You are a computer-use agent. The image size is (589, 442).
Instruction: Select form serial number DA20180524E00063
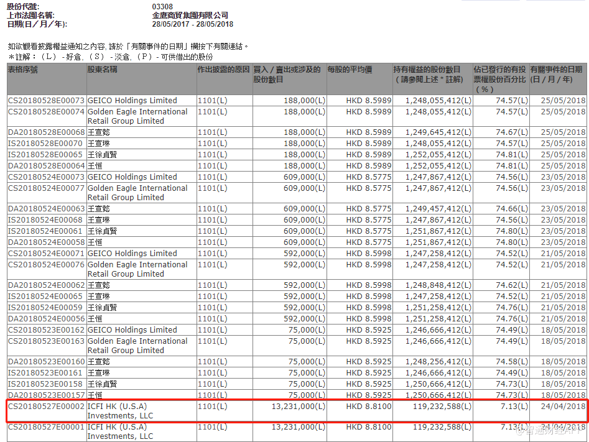click(x=46, y=209)
